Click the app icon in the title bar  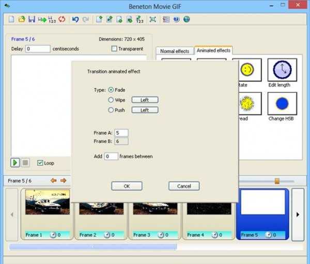7,6
